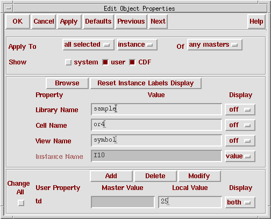
Task: Toggle the user show checkbox
Action: 105,62
